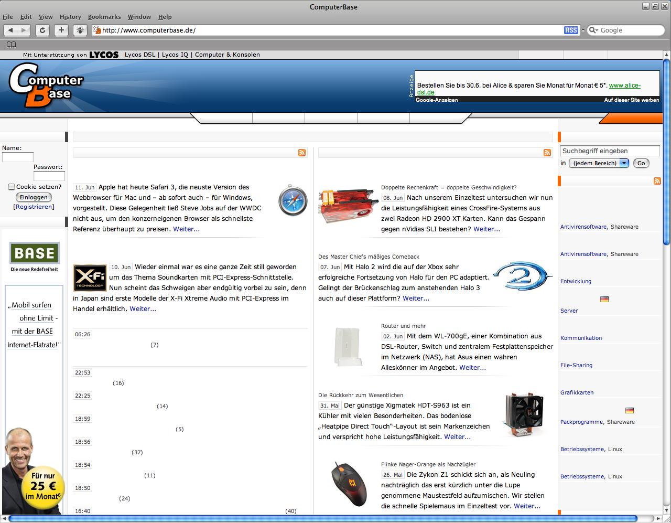Open the File menu
This screenshot has height=523, width=671.
(x=8, y=17)
